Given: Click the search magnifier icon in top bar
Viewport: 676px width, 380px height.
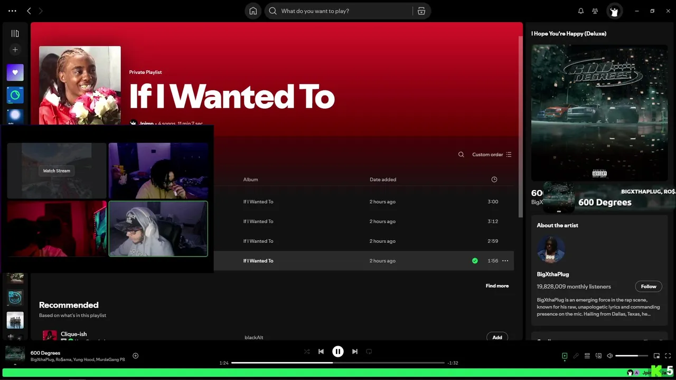Looking at the screenshot, I should pos(273,11).
